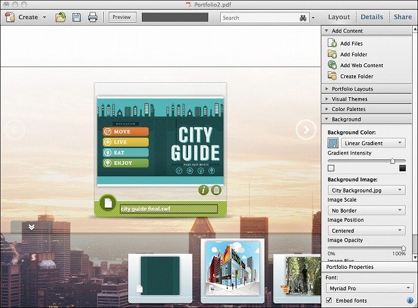The height and width of the screenshot is (308, 418).
Task: Open the Image Position Centered dropdown
Action: (367, 230)
